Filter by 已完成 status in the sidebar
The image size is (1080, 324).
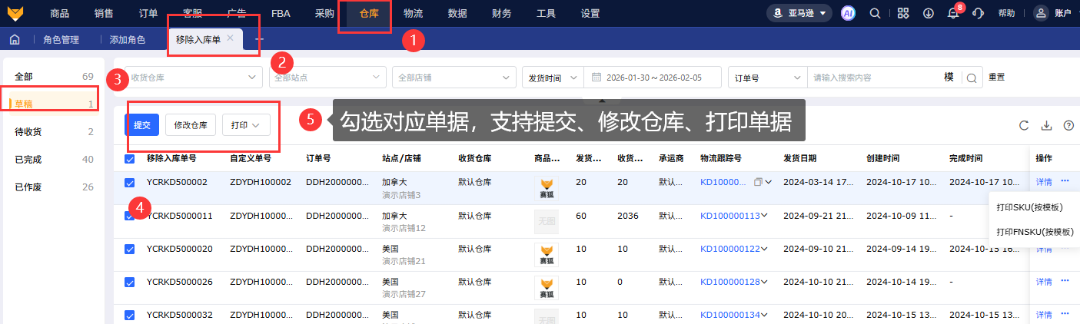(x=53, y=160)
